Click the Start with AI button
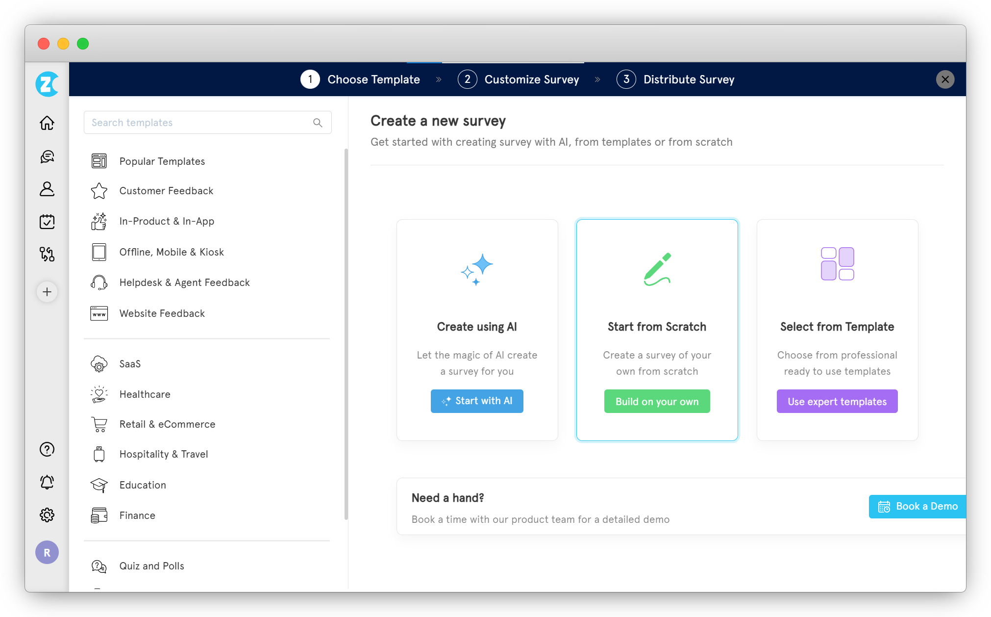Viewport: 991px width, 617px height. (477, 401)
